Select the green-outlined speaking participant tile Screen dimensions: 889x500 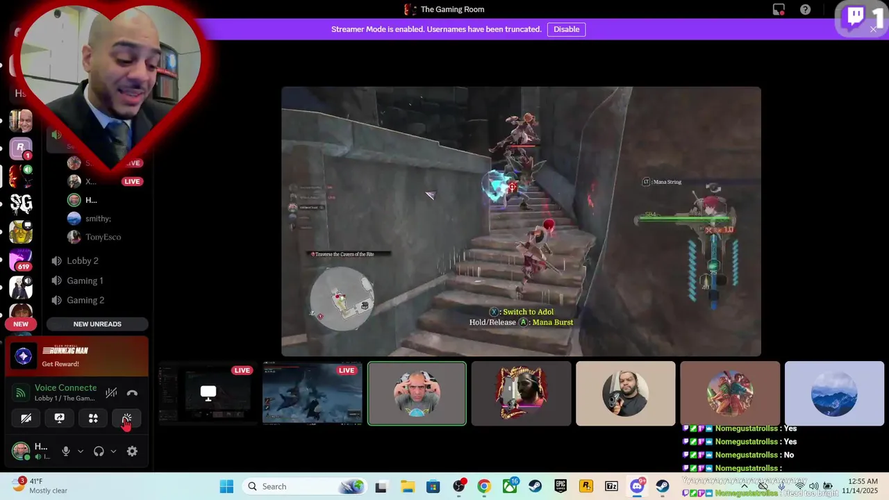pos(417,393)
